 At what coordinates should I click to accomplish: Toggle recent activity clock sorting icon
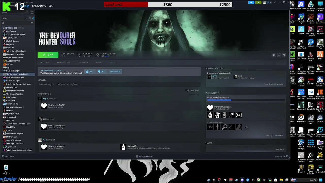click(30, 18)
